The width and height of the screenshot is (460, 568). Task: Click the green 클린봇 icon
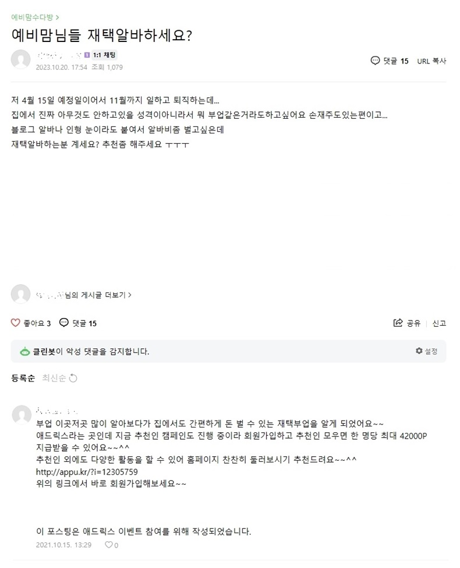coord(25,352)
